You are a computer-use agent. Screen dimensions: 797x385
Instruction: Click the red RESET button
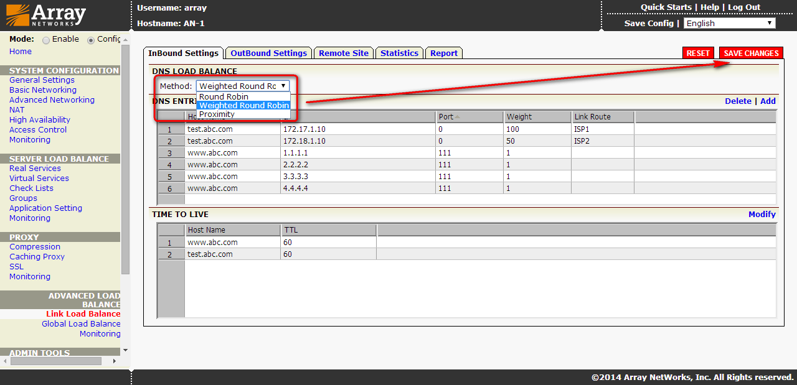698,53
